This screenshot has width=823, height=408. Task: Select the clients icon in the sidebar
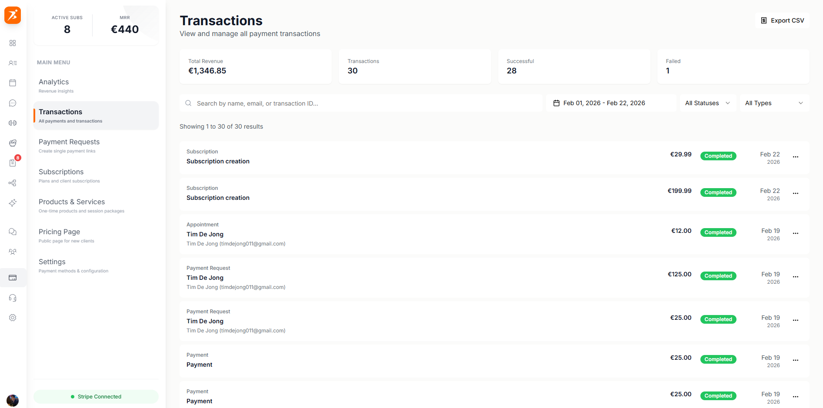[x=13, y=63]
